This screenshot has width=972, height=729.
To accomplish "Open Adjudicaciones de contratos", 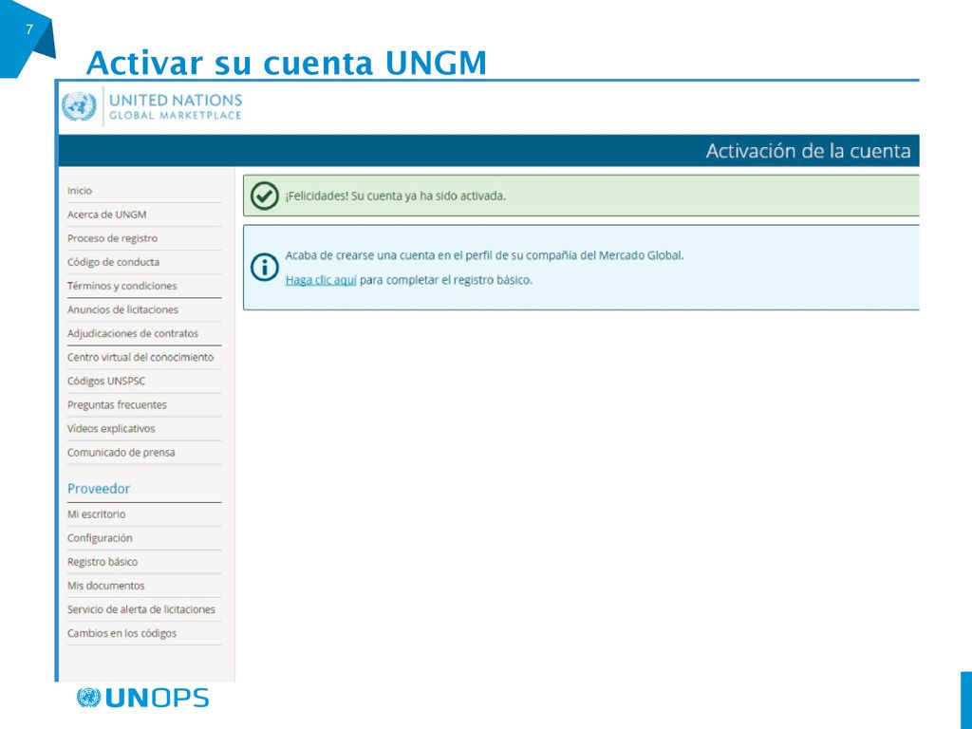I will point(133,333).
